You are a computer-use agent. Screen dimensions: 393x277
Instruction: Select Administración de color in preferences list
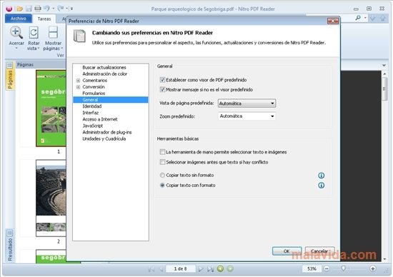[x=104, y=74]
